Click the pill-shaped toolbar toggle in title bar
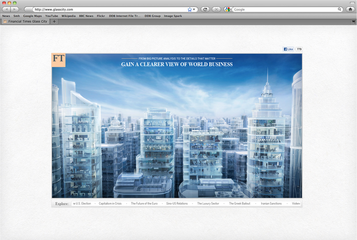This screenshot has width=357, height=240. click(352, 3)
